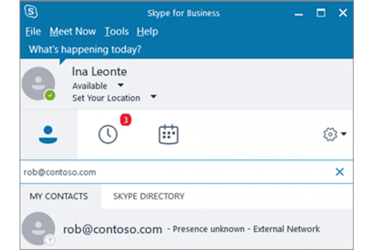Select the MY CONTACTS tab

pos(61,197)
